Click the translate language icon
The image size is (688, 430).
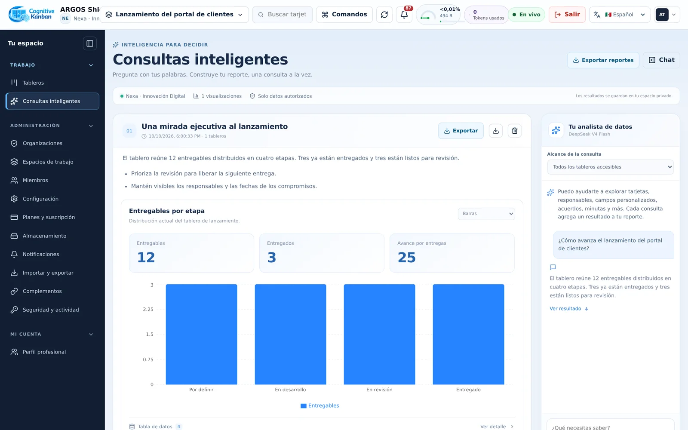click(x=597, y=15)
